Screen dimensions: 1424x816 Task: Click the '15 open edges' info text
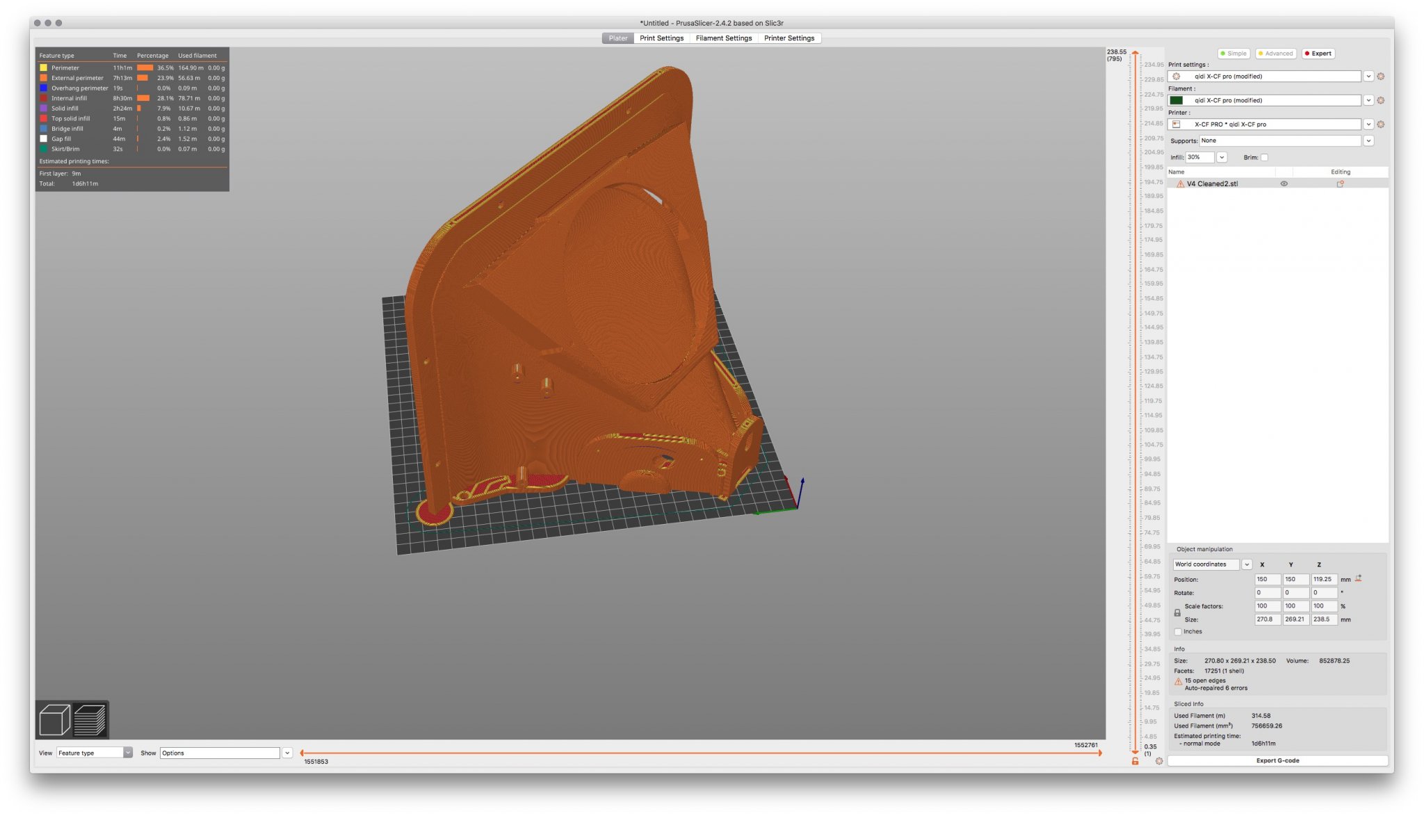coord(1205,680)
